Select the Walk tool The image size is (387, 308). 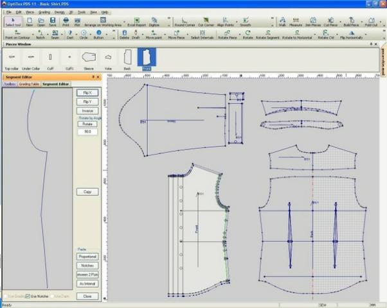click(x=282, y=22)
